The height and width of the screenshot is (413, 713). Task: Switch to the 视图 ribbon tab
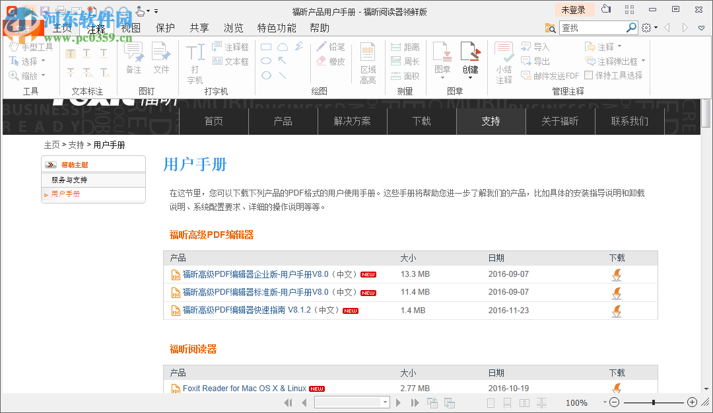click(x=129, y=28)
